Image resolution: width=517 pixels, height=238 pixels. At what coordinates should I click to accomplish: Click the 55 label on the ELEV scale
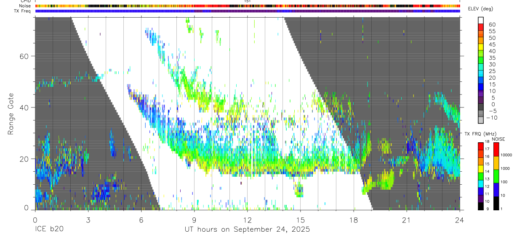tap(491, 31)
